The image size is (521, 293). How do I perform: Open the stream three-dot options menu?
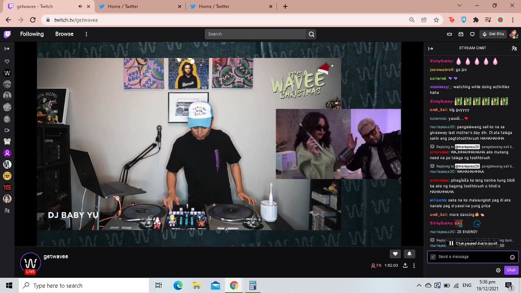point(414,266)
